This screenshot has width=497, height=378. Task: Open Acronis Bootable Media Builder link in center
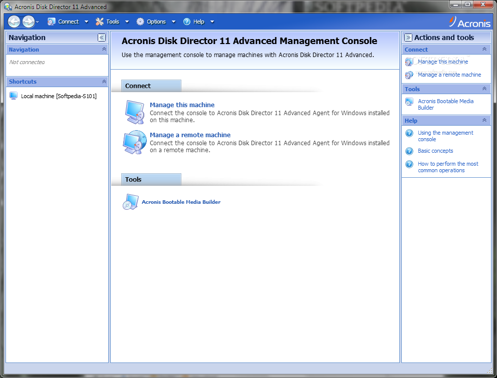[x=181, y=202]
